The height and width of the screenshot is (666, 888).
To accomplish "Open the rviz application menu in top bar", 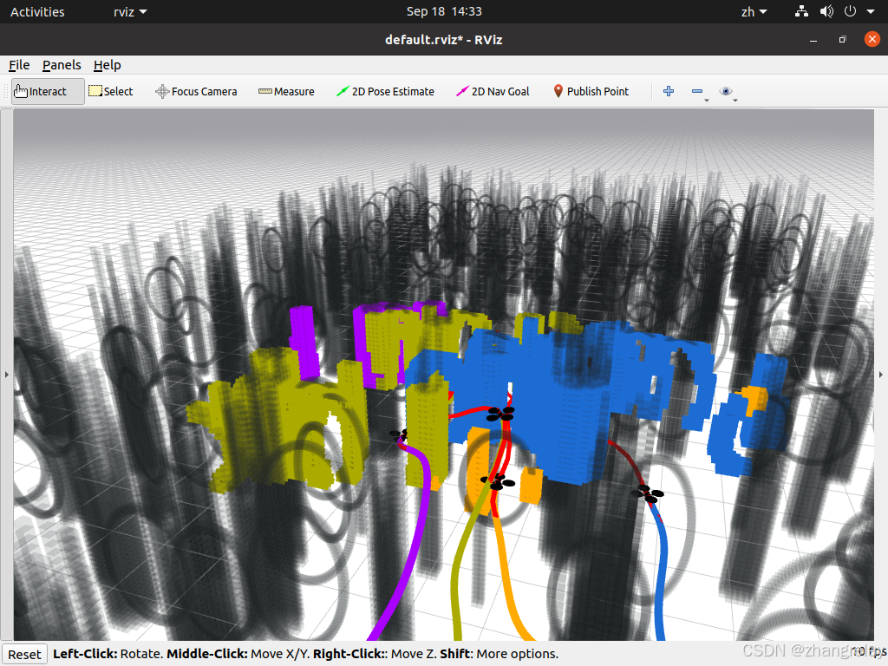I will (x=130, y=12).
